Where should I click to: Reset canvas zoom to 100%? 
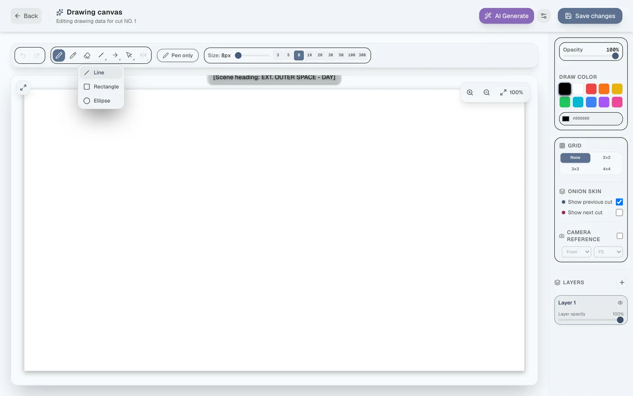click(x=511, y=92)
